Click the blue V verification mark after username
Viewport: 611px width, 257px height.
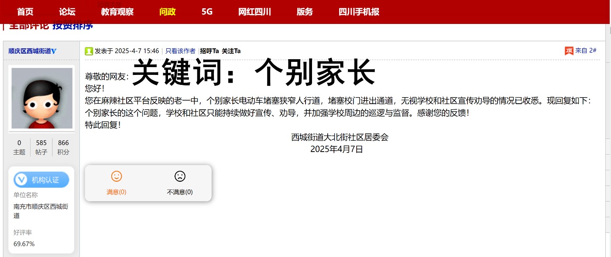coord(54,51)
